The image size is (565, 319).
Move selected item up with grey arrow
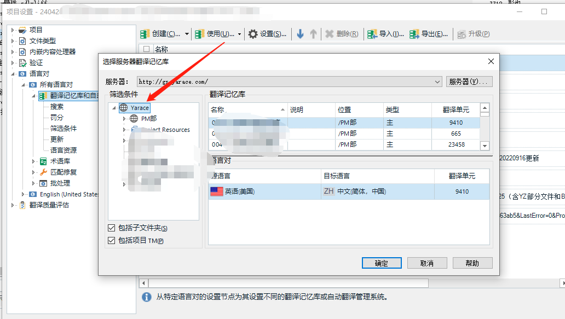[314, 34]
